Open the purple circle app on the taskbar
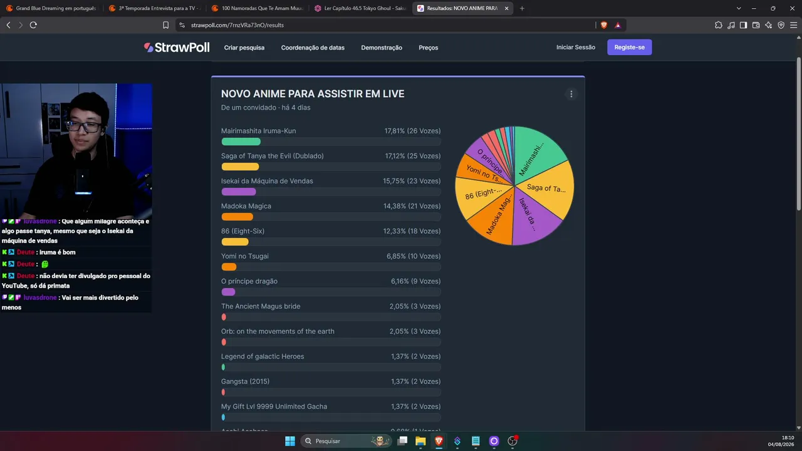Screen dimensions: 802x451 click(x=494, y=441)
